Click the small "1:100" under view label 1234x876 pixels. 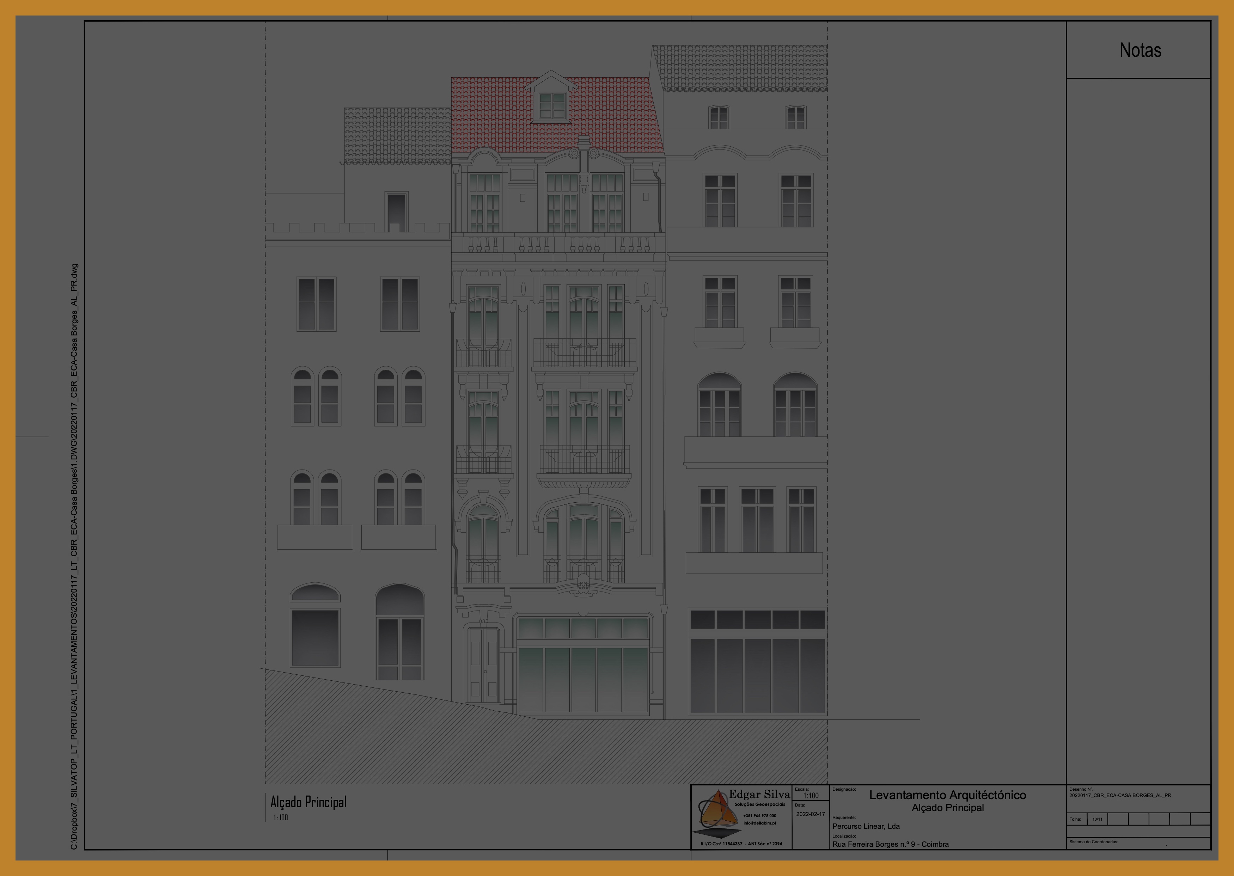point(280,818)
